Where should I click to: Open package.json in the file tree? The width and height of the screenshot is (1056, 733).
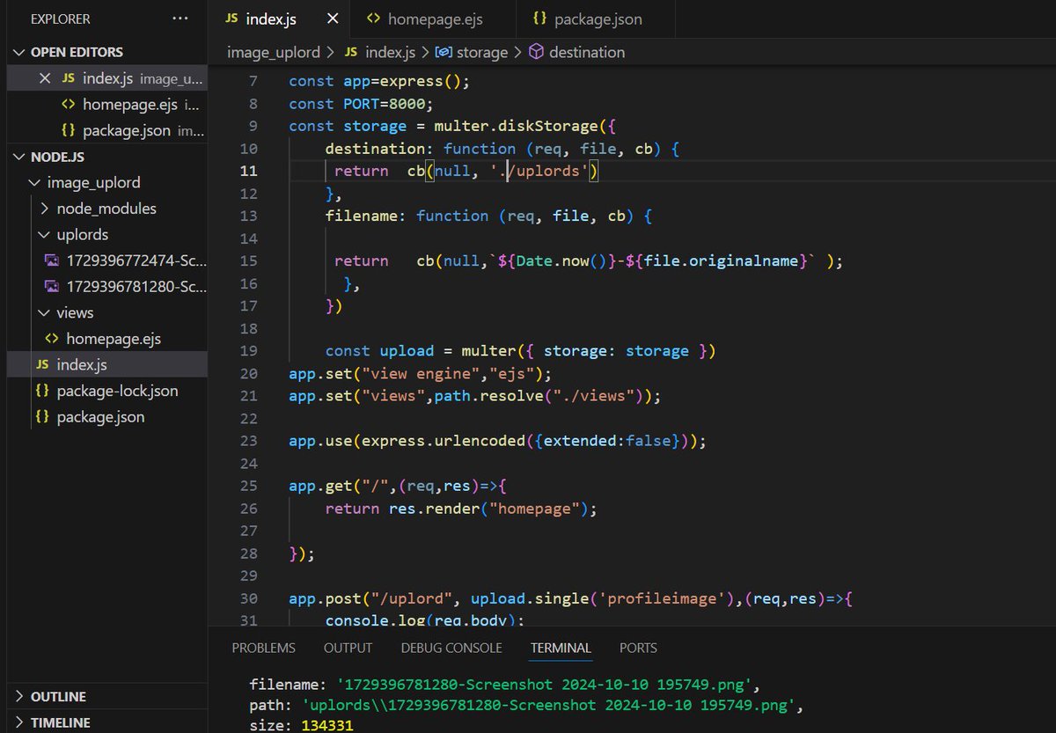100,417
